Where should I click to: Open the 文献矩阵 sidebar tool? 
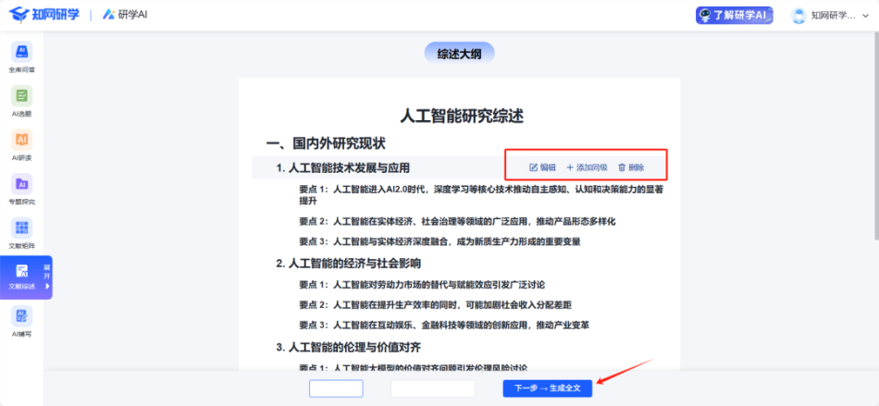pyautogui.click(x=21, y=232)
